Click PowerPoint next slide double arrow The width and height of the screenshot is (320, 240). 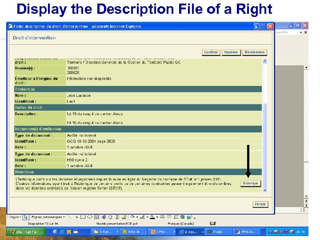[x=306, y=205]
